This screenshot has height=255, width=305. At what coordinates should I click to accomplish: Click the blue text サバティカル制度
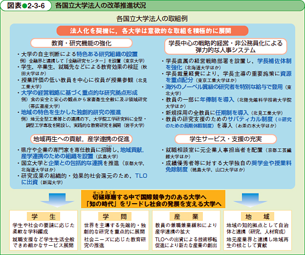250,119
